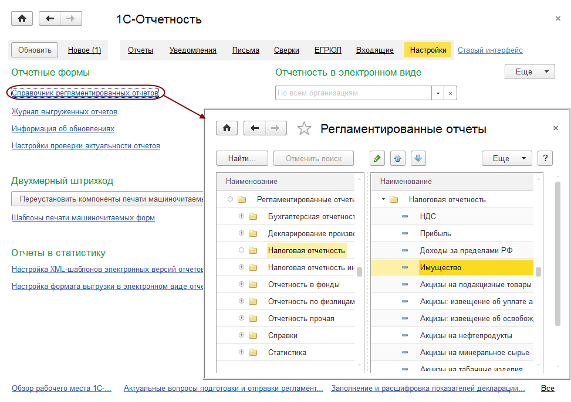Image resolution: width=571 pixels, height=402 pixels.
Task: Click the folder icon next to Статистика
Action: pos(253,352)
